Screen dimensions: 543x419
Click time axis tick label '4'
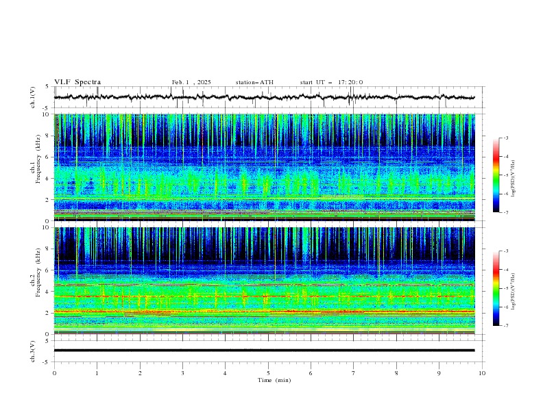[x=225, y=373]
